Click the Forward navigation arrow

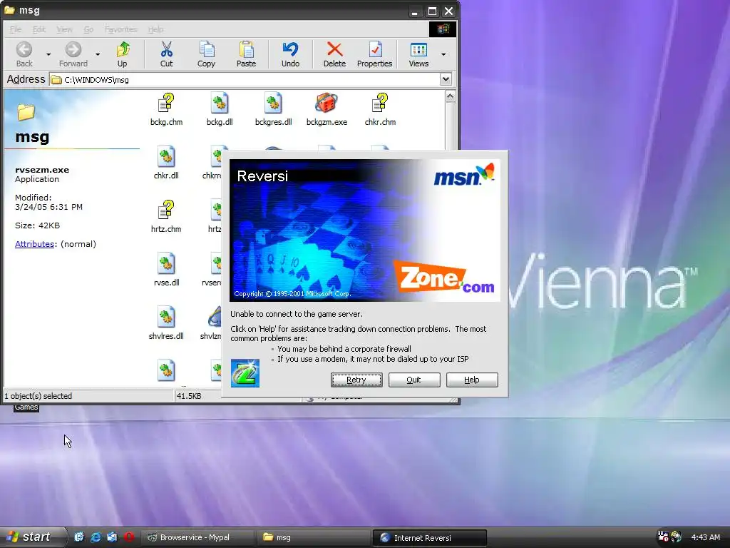pyautogui.click(x=73, y=54)
